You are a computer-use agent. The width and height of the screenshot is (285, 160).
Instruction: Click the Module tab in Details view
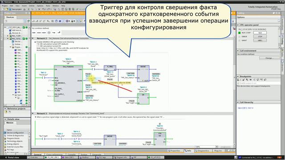(x=10, y=123)
